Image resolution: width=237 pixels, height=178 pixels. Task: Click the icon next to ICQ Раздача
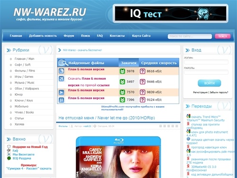tap(9, 158)
